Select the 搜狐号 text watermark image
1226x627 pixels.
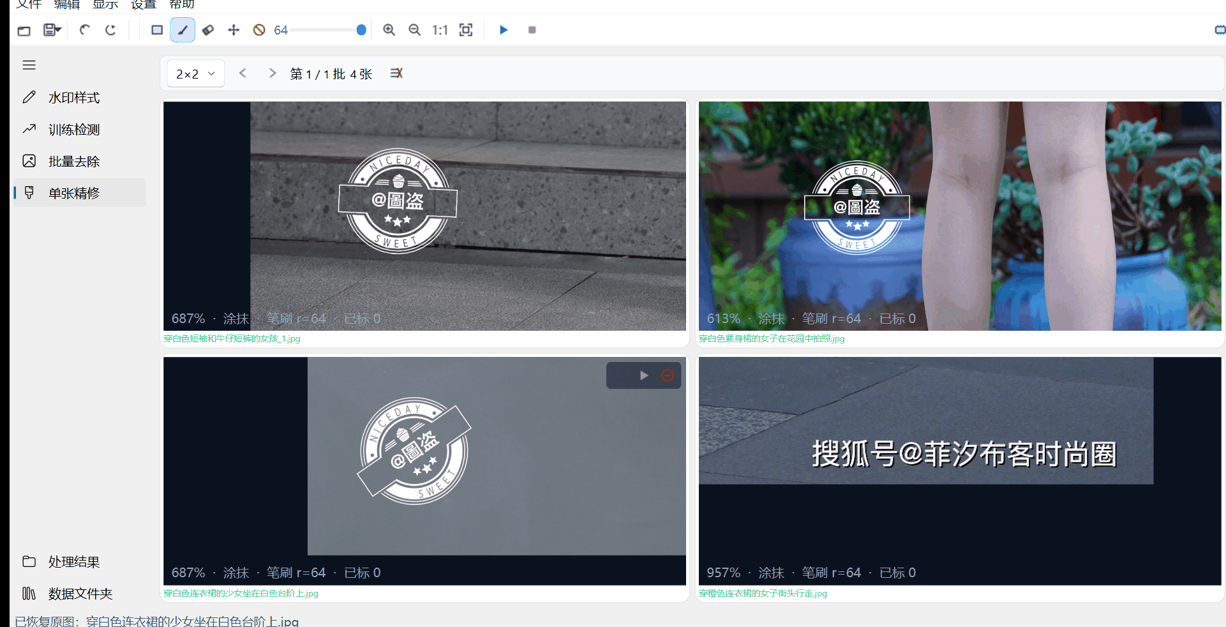tap(960, 471)
